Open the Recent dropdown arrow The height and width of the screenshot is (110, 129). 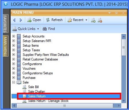coord(86,20)
